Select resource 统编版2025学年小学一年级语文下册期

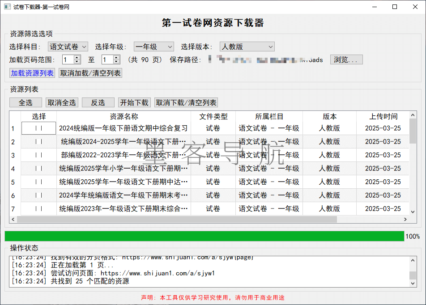(x=124, y=169)
